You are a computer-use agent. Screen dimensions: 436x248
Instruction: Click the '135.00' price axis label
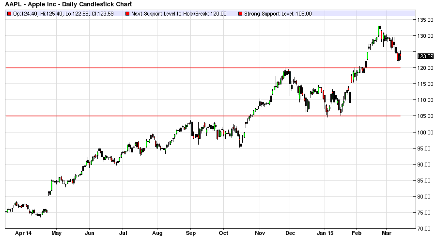[425, 20]
